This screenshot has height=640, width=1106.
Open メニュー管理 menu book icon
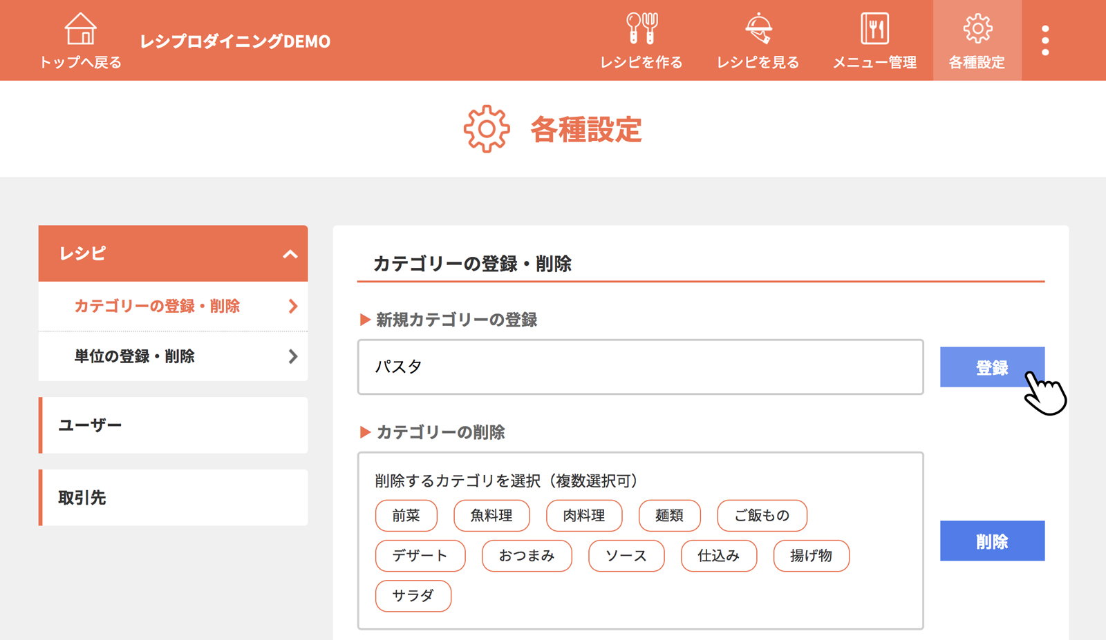point(874,29)
